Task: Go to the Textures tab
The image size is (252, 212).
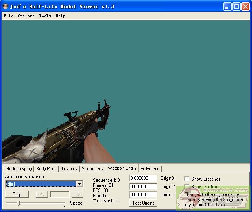Action: [69, 169]
